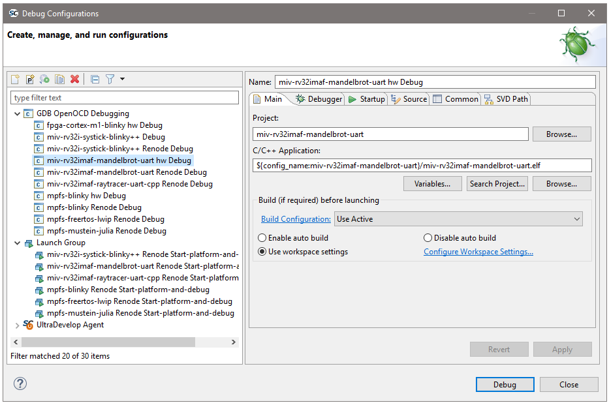The width and height of the screenshot is (609, 405).
Task: Click the tree's horizontal scrollbar thumb
Action: click(x=108, y=342)
